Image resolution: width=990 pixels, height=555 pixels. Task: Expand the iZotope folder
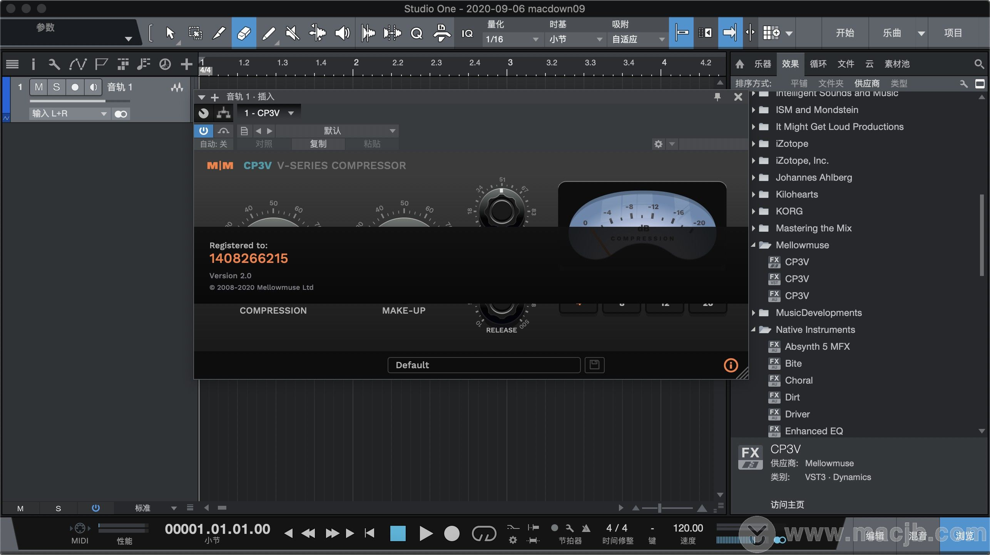[753, 144]
